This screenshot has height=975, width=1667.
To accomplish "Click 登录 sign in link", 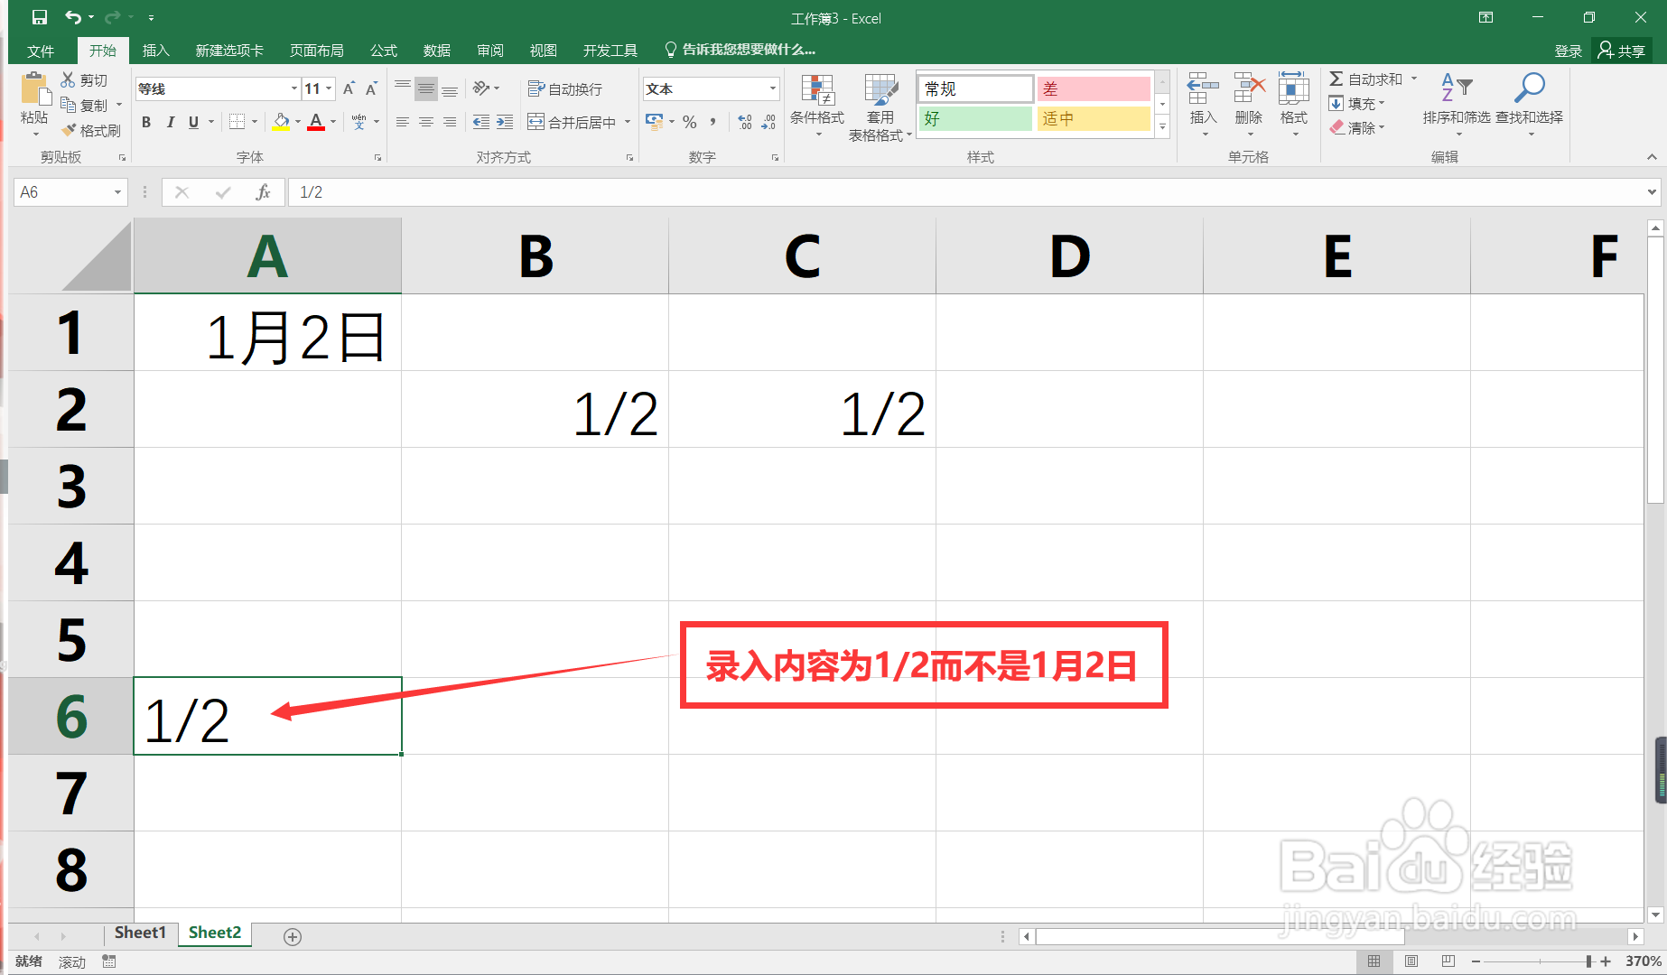I will coord(1569,51).
